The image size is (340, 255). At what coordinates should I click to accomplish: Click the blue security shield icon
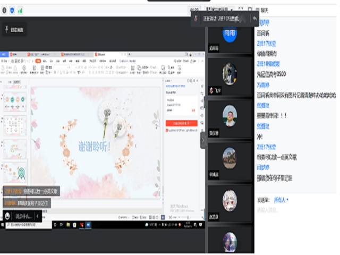coord(12,10)
